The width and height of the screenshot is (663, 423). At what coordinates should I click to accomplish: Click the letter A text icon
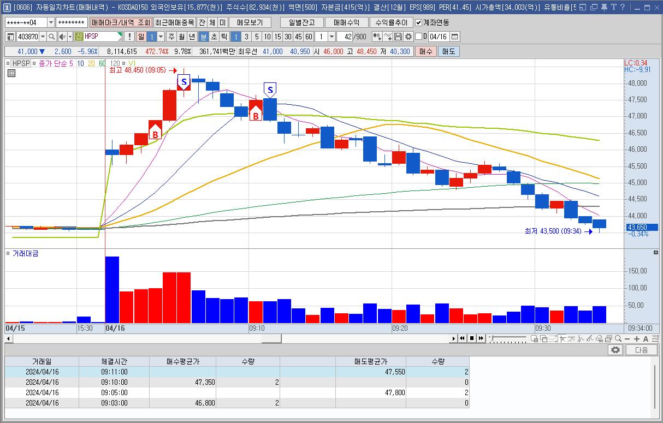click(646, 339)
